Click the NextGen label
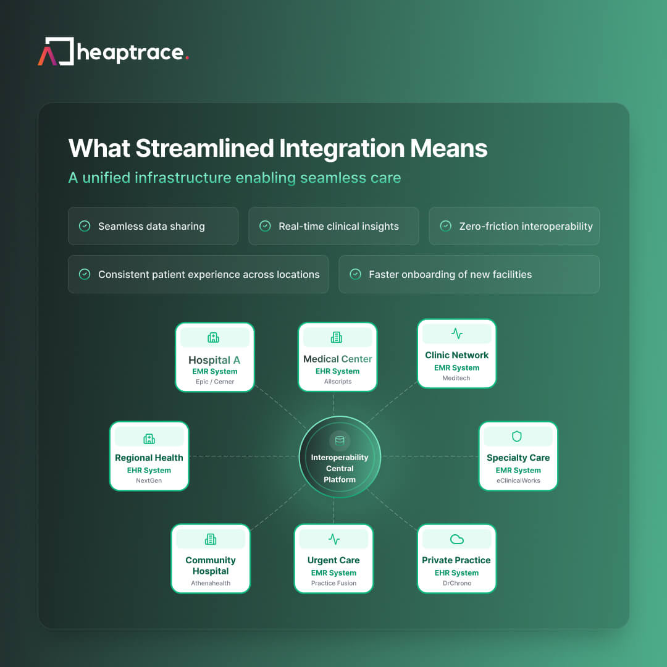This screenshot has width=667, height=667. click(149, 480)
